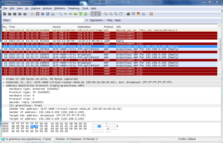Click the Preferences tools icon in toolbar

click(144, 14)
